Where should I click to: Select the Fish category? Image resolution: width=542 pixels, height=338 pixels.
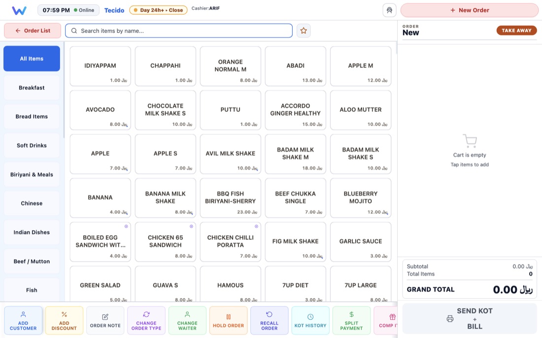[x=32, y=290]
